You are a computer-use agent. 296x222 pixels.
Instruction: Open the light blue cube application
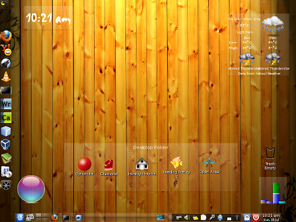(6, 131)
